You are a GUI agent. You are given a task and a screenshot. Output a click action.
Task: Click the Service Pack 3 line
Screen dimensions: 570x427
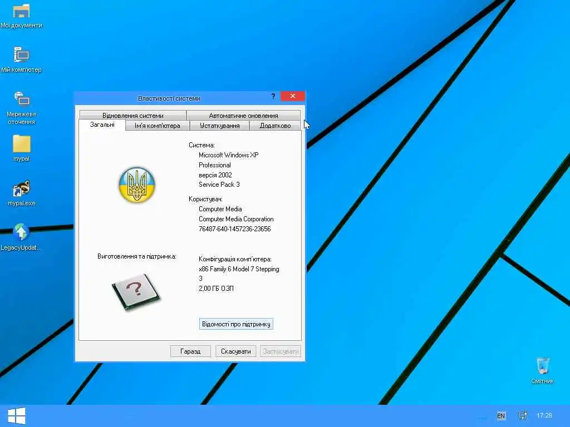tap(219, 185)
